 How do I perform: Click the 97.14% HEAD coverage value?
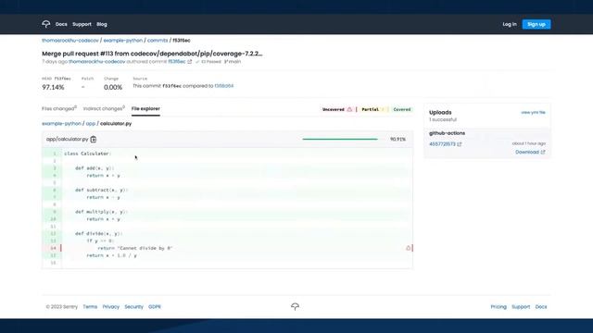pos(53,87)
